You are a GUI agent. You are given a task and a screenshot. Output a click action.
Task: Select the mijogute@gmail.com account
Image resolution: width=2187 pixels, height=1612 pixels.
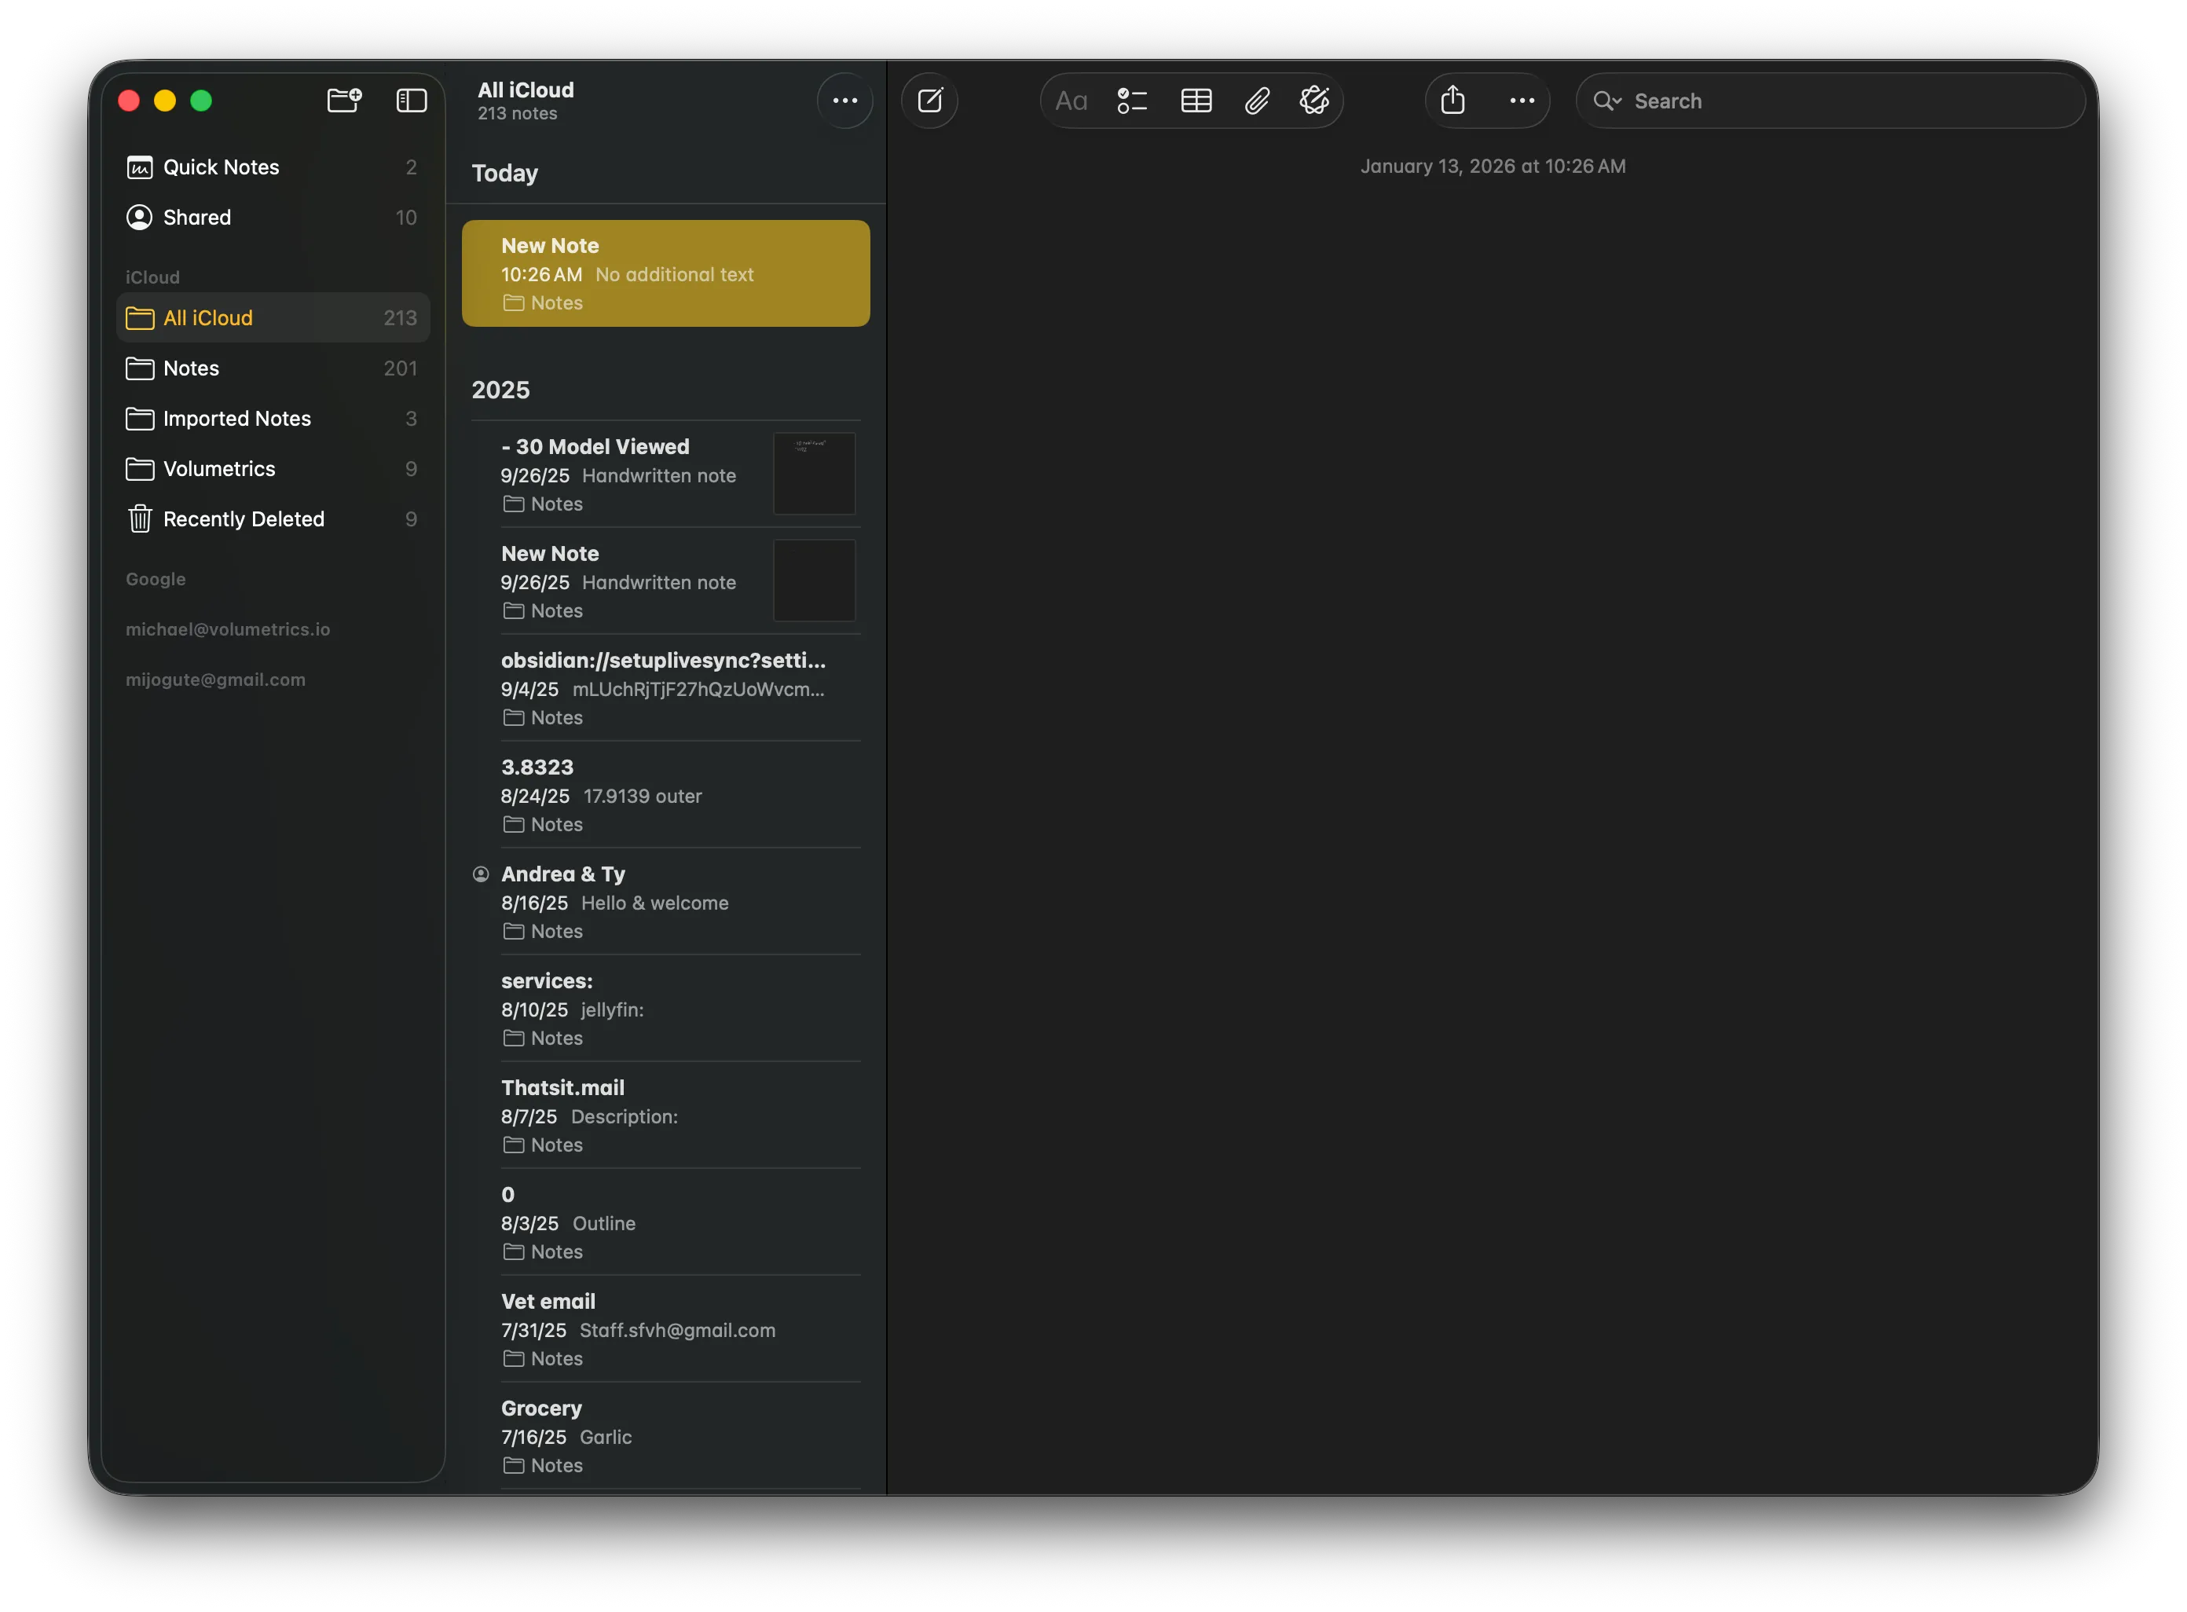(214, 680)
